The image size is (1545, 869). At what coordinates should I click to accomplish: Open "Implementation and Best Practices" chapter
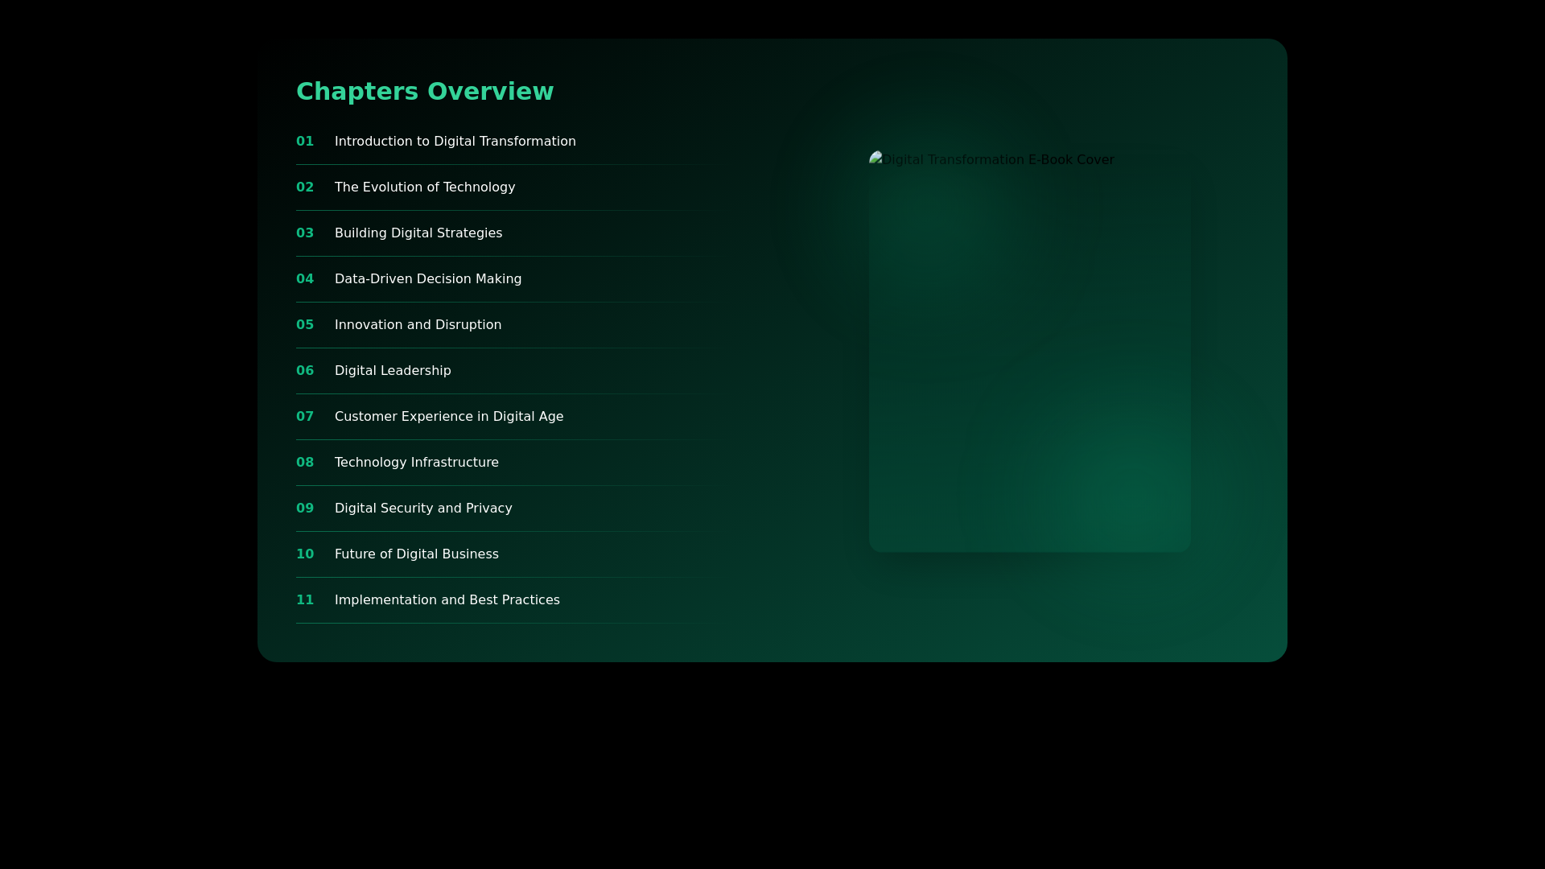pyautogui.click(x=447, y=599)
